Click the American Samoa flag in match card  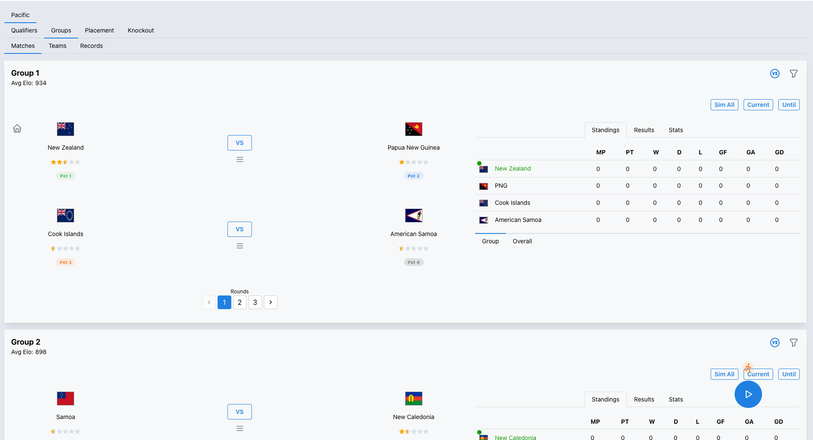click(x=414, y=216)
